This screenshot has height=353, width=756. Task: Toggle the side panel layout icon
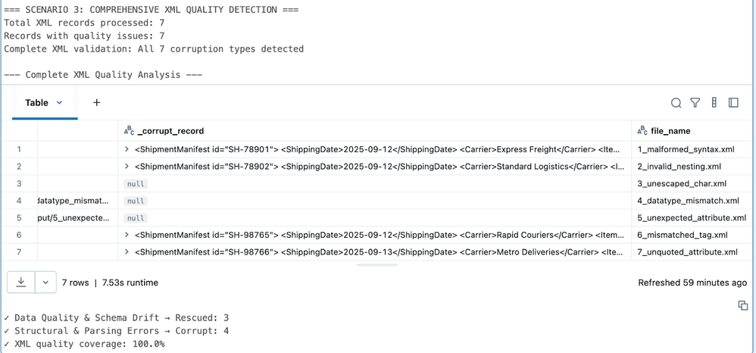point(733,103)
